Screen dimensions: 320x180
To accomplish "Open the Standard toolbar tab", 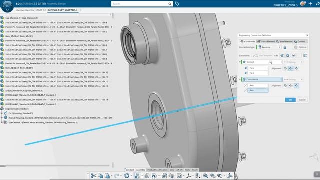I will coord(130,170).
